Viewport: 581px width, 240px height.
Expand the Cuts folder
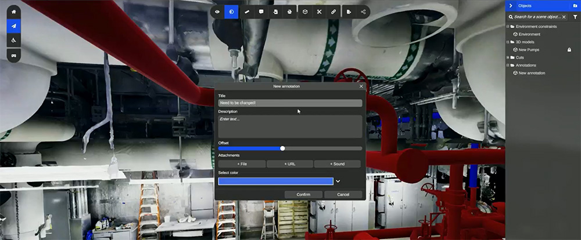tap(508, 58)
